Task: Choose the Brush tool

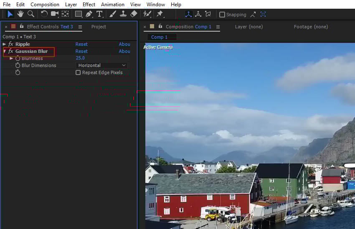Action: click(x=113, y=14)
